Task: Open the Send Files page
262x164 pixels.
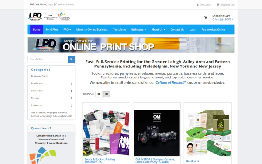Action: click(x=52, y=29)
